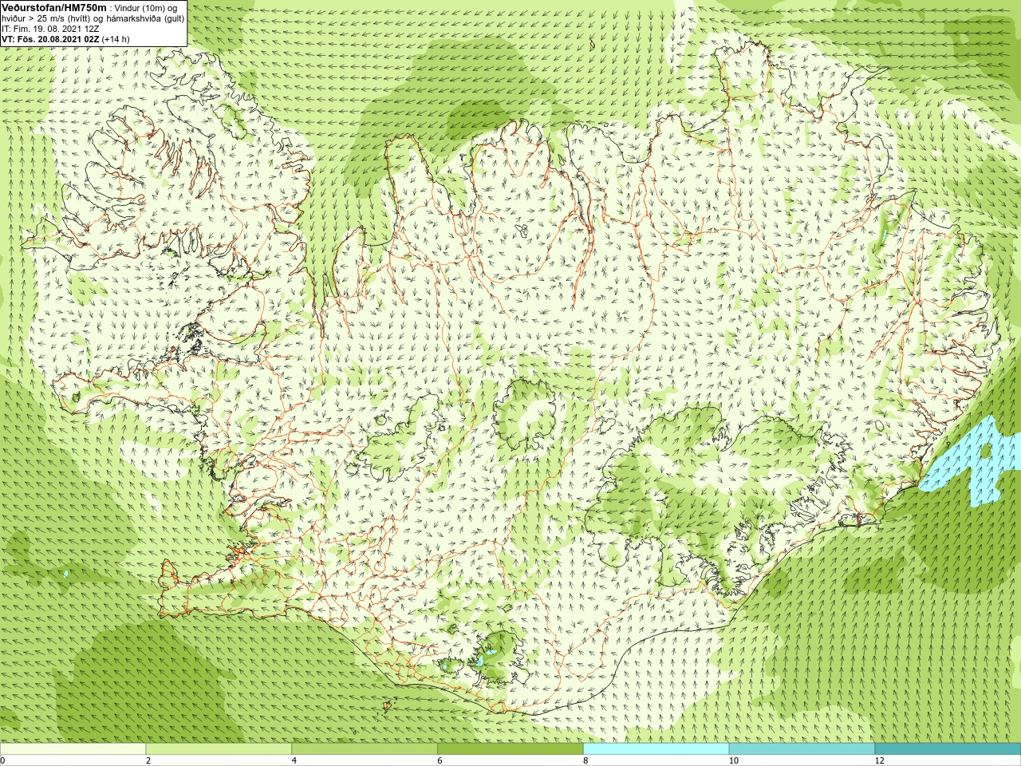The width and height of the screenshot is (1021, 766).
Task: Click the 'VT: Fös. 20.08.2021 02Z' valid time
Action: tap(50, 39)
